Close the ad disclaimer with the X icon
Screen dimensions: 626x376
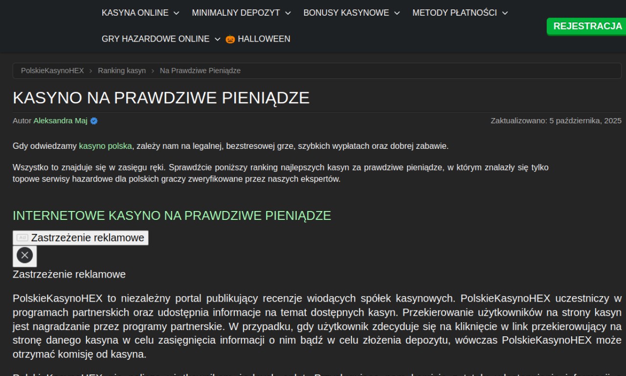tap(24, 256)
